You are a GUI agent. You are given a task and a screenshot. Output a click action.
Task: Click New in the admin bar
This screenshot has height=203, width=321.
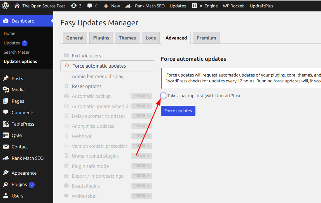tap(112, 6)
